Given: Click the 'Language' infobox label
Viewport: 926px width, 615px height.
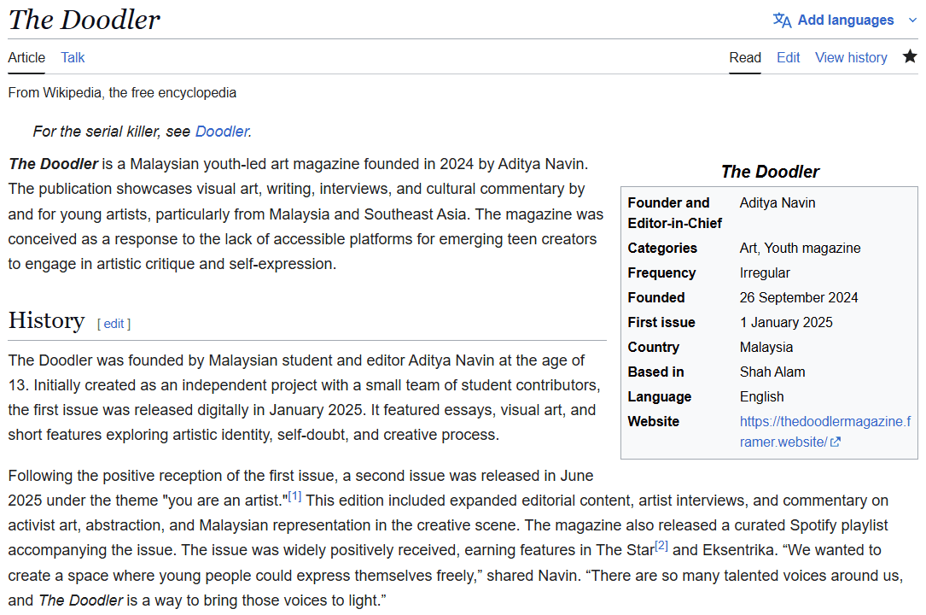Looking at the screenshot, I should point(660,397).
